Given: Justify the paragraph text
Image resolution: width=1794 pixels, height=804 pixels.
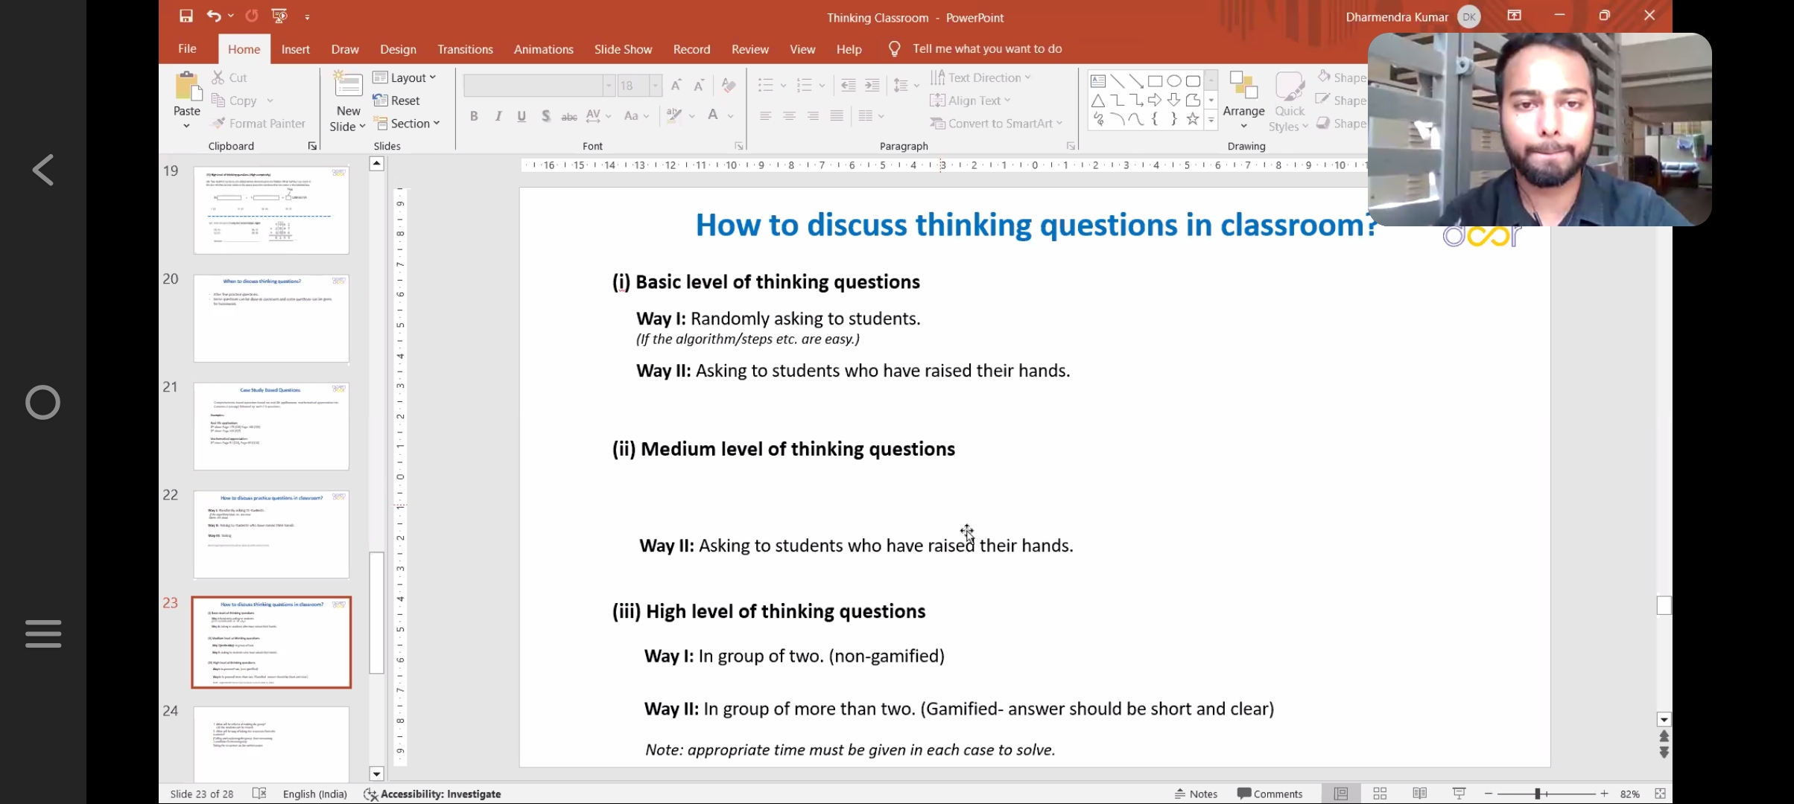Looking at the screenshot, I should pyautogui.click(x=837, y=116).
